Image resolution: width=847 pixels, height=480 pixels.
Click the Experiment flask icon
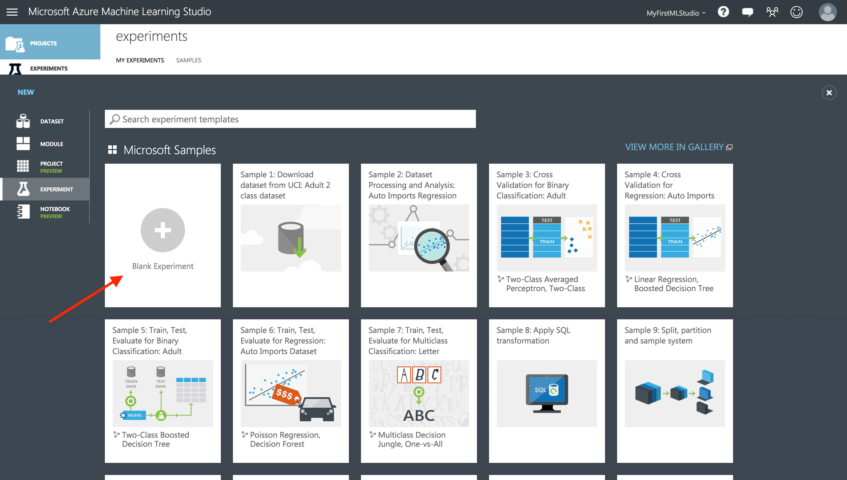pyautogui.click(x=23, y=189)
